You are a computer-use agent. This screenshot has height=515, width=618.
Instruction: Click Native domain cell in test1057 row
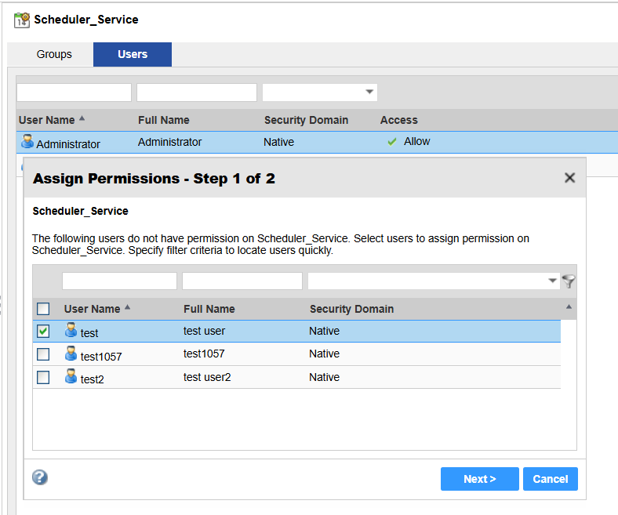[324, 354]
